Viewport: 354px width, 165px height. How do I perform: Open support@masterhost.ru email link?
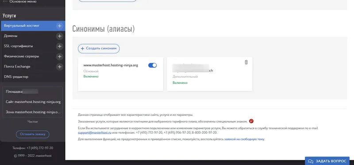[95, 133]
